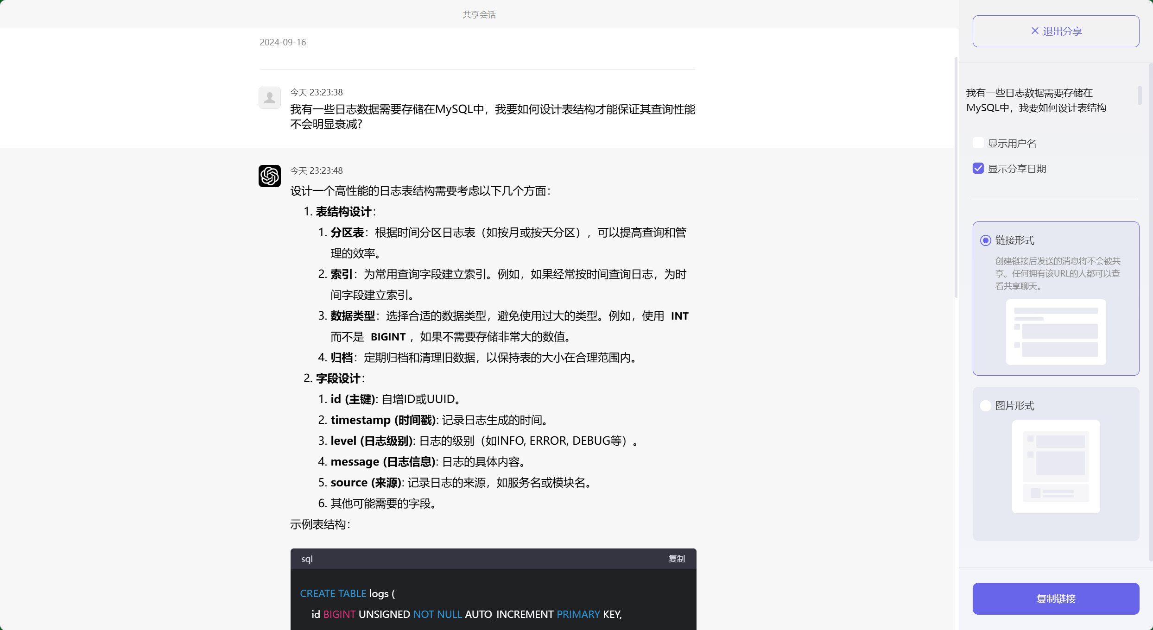Click the 复制链接 button
The height and width of the screenshot is (630, 1153).
[1055, 598]
